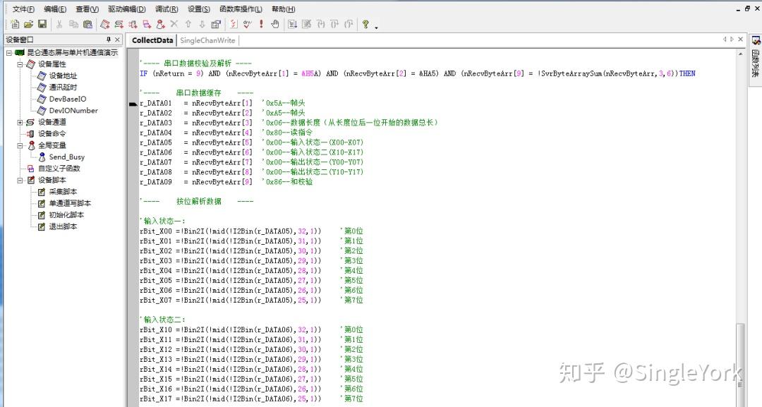The height and width of the screenshot is (407, 762).
Task: Select 设备命令 in the device tree
Action: point(52,133)
